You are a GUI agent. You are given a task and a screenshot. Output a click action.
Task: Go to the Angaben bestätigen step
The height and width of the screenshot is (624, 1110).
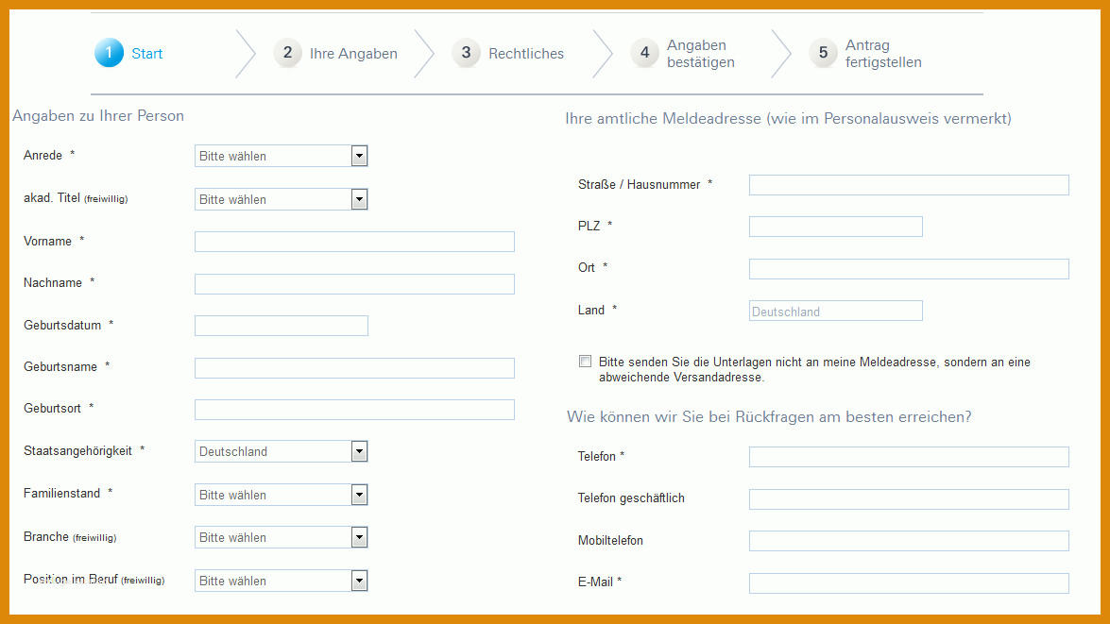point(701,54)
